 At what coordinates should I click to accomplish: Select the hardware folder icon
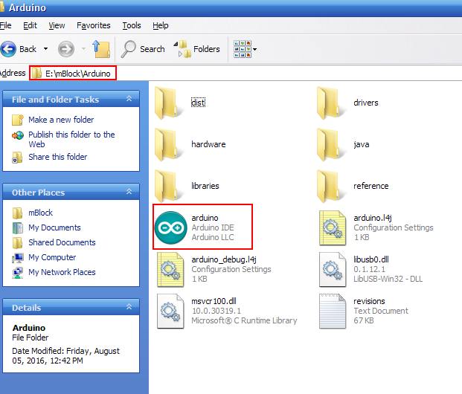point(168,144)
